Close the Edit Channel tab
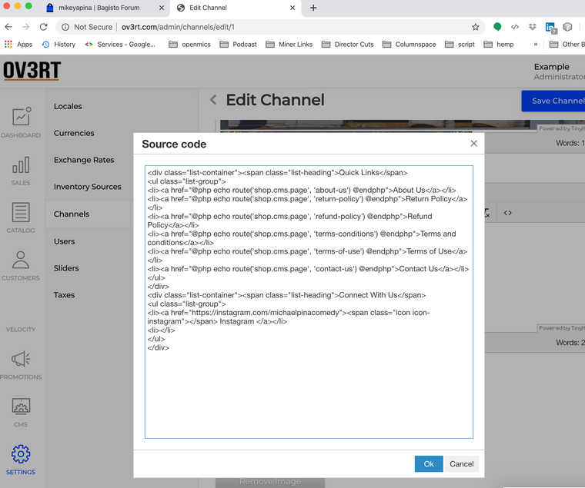Screen dimensions: 585x488 click(292, 8)
